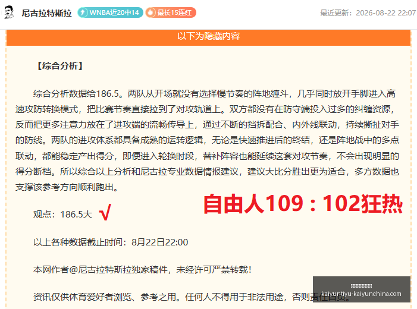Click the 以下为隐藏内容 orange banner

(x=208, y=37)
